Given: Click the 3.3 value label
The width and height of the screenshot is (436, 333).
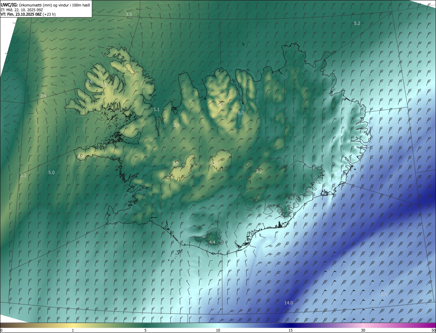Looking at the screenshot, I should click(x=23, y=176).
